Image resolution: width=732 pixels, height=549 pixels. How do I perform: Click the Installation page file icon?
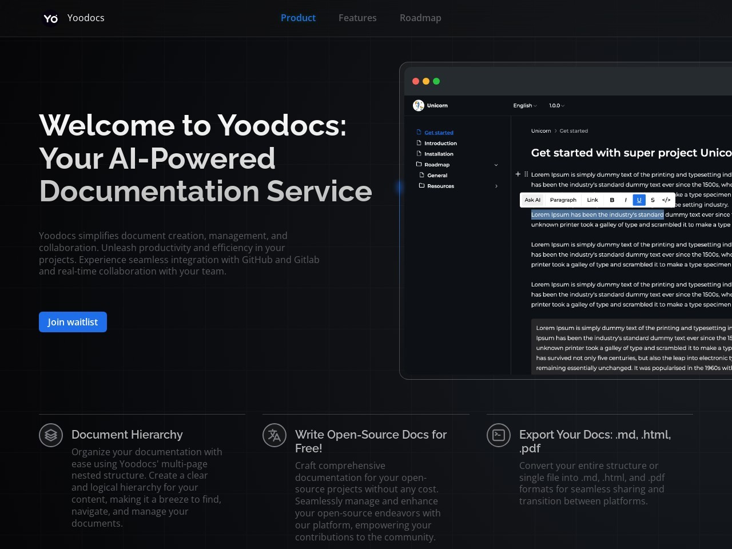pos(419,153)
